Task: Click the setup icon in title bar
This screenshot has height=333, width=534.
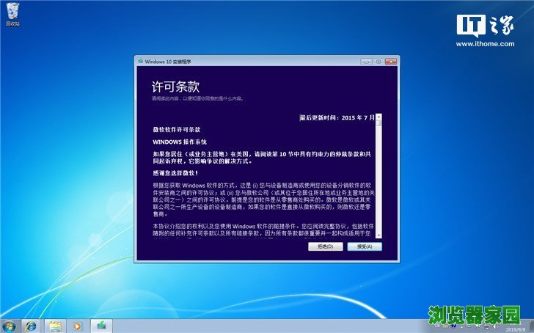Action: (140, 62)
